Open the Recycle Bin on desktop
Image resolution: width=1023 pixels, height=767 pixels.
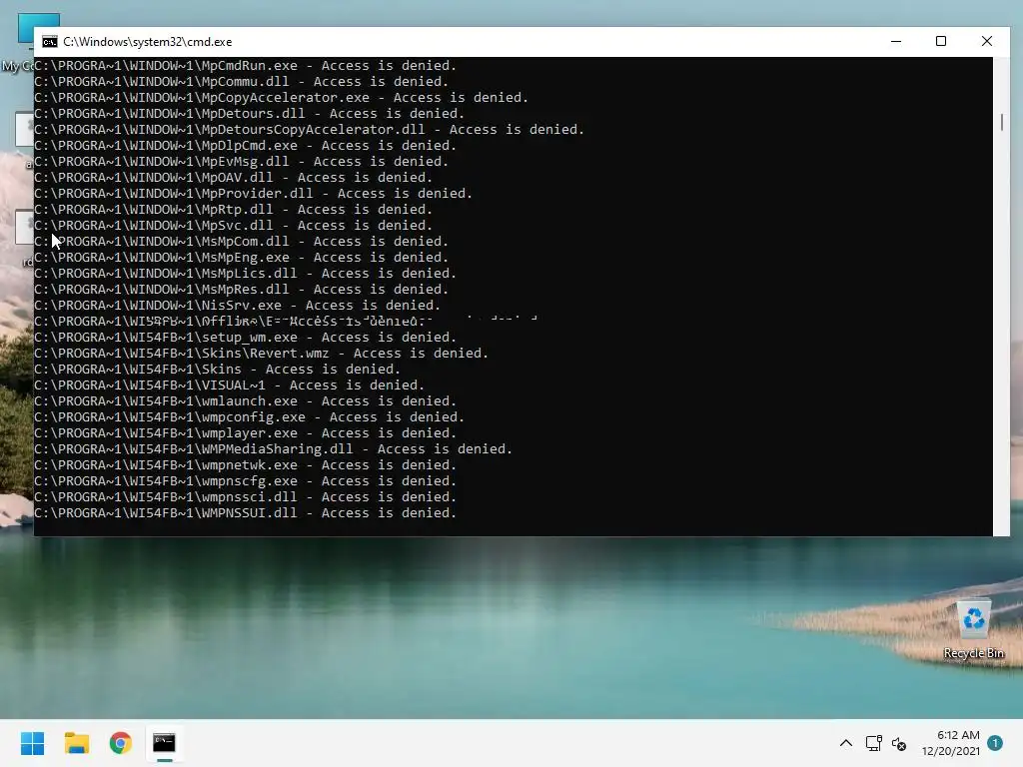[973, 629]
